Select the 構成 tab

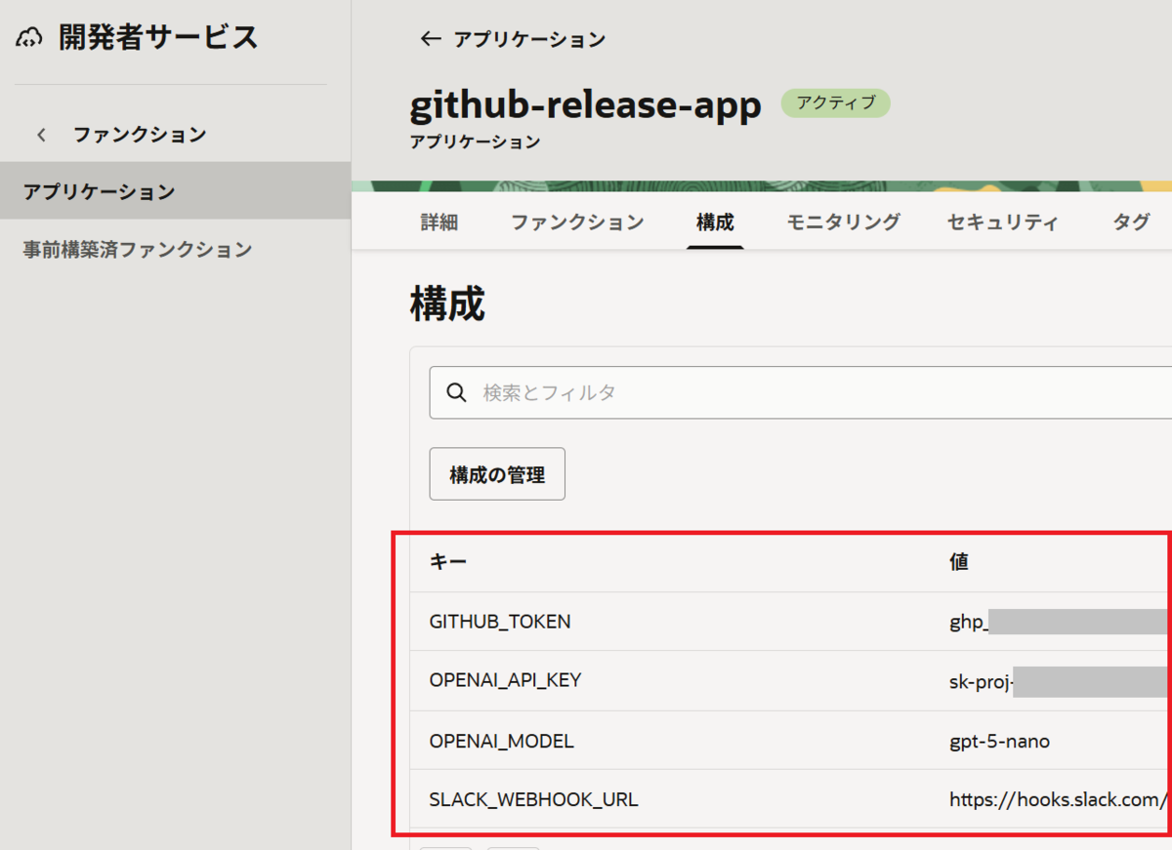coord(715,222)
